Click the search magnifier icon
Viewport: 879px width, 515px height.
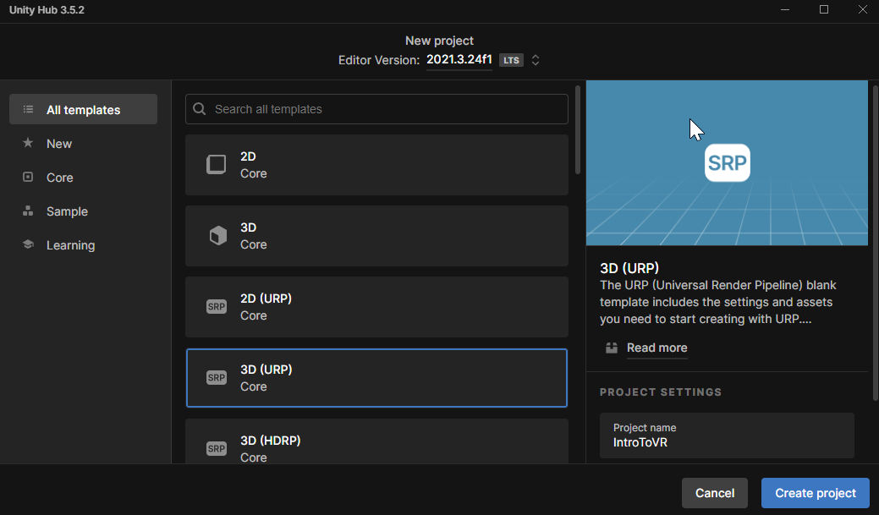(199, 108)
